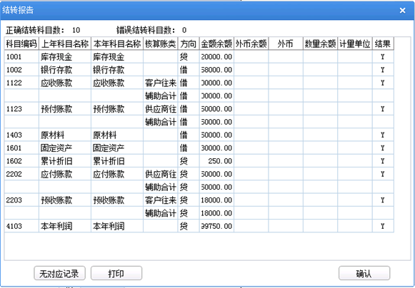The image size is (415, 288).
Task: Click the 错误结转科目数 label
Action: coord(146,31)
